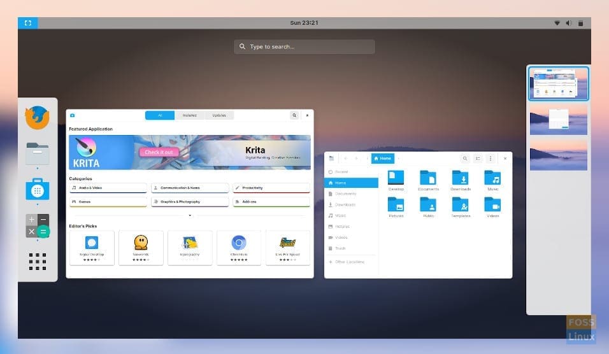Image resolution: width=609 pixels, height=354 pixels.
Task: Select Music in Files sidebar
Action: tap(351, 215)
